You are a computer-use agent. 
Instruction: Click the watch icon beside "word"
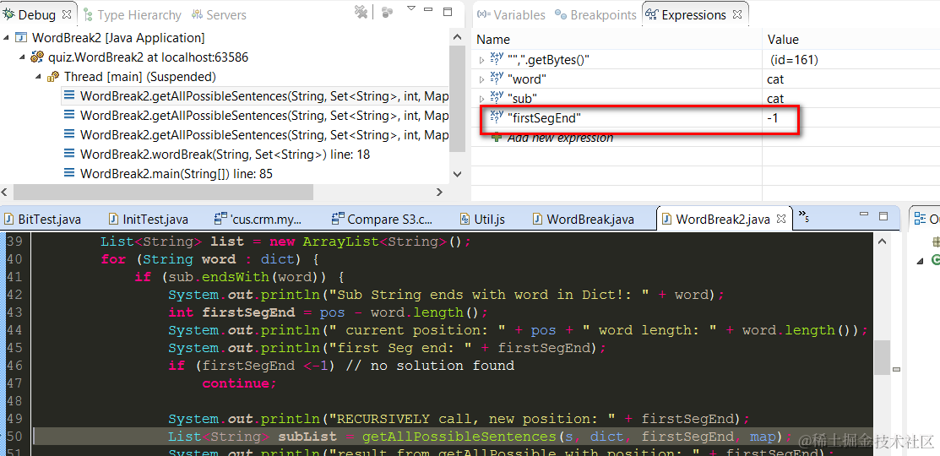pyautogui.click(x=497, y=78)
